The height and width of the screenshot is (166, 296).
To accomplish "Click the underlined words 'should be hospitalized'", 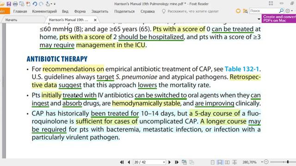I will [151, 37].
